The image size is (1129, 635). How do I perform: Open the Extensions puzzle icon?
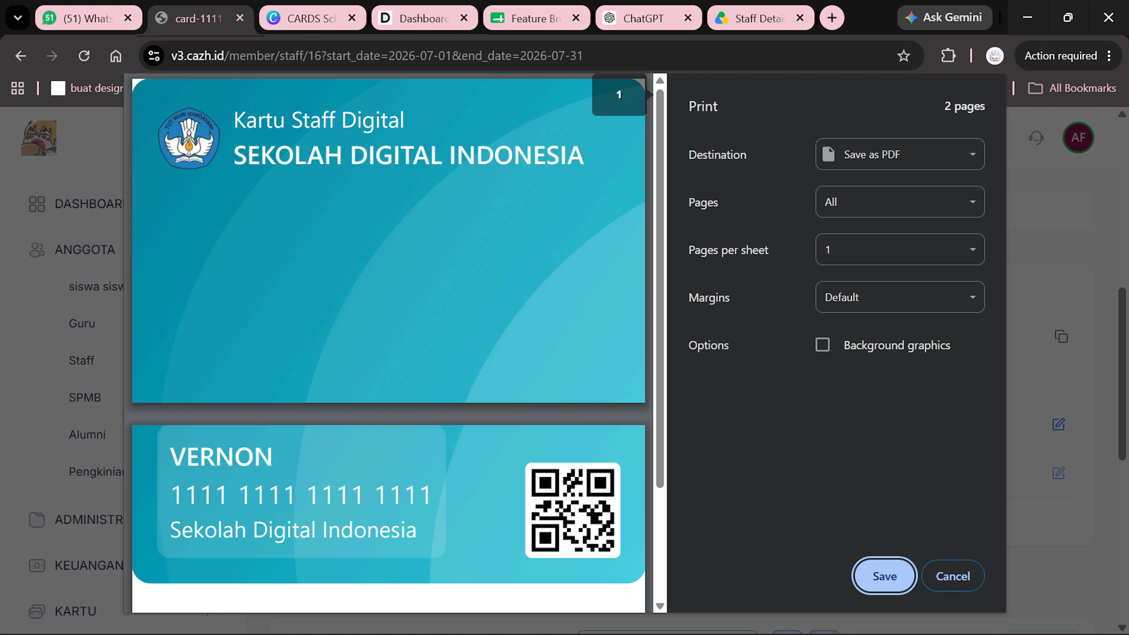948,56
